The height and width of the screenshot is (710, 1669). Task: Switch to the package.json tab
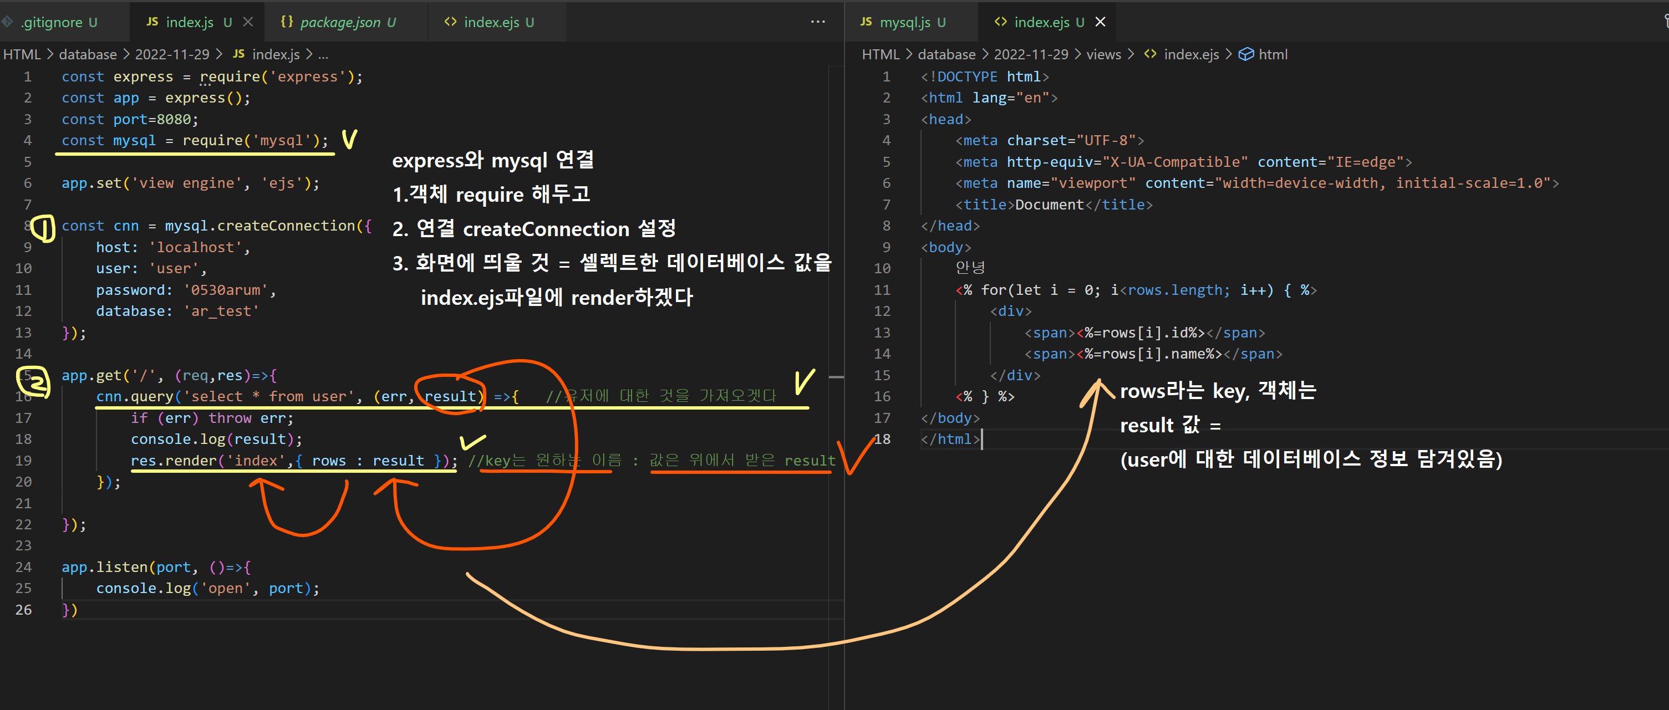[340, 22]
